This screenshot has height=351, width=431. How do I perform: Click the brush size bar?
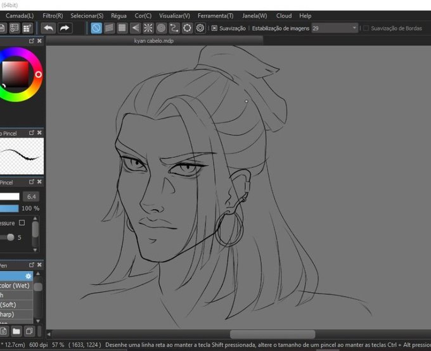[x=10, y=196]
